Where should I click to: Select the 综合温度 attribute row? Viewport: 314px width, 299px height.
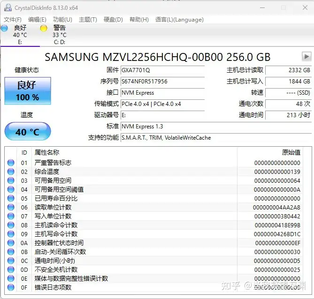[154, 172]
